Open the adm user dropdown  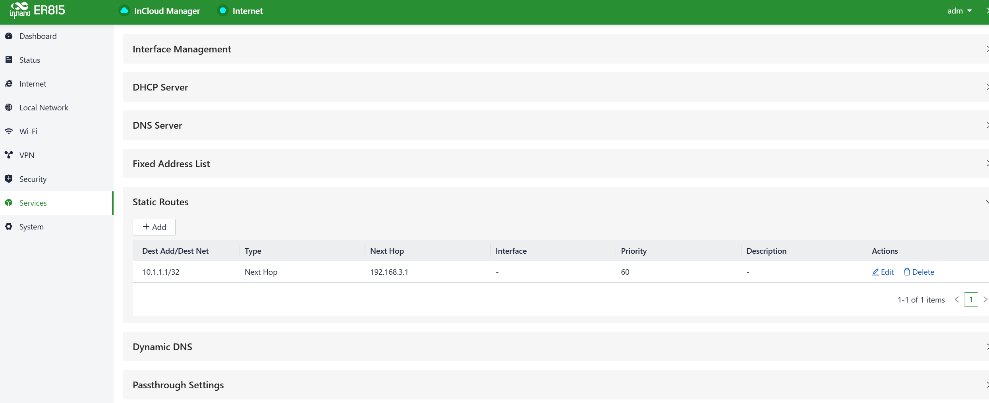(959, 11)
